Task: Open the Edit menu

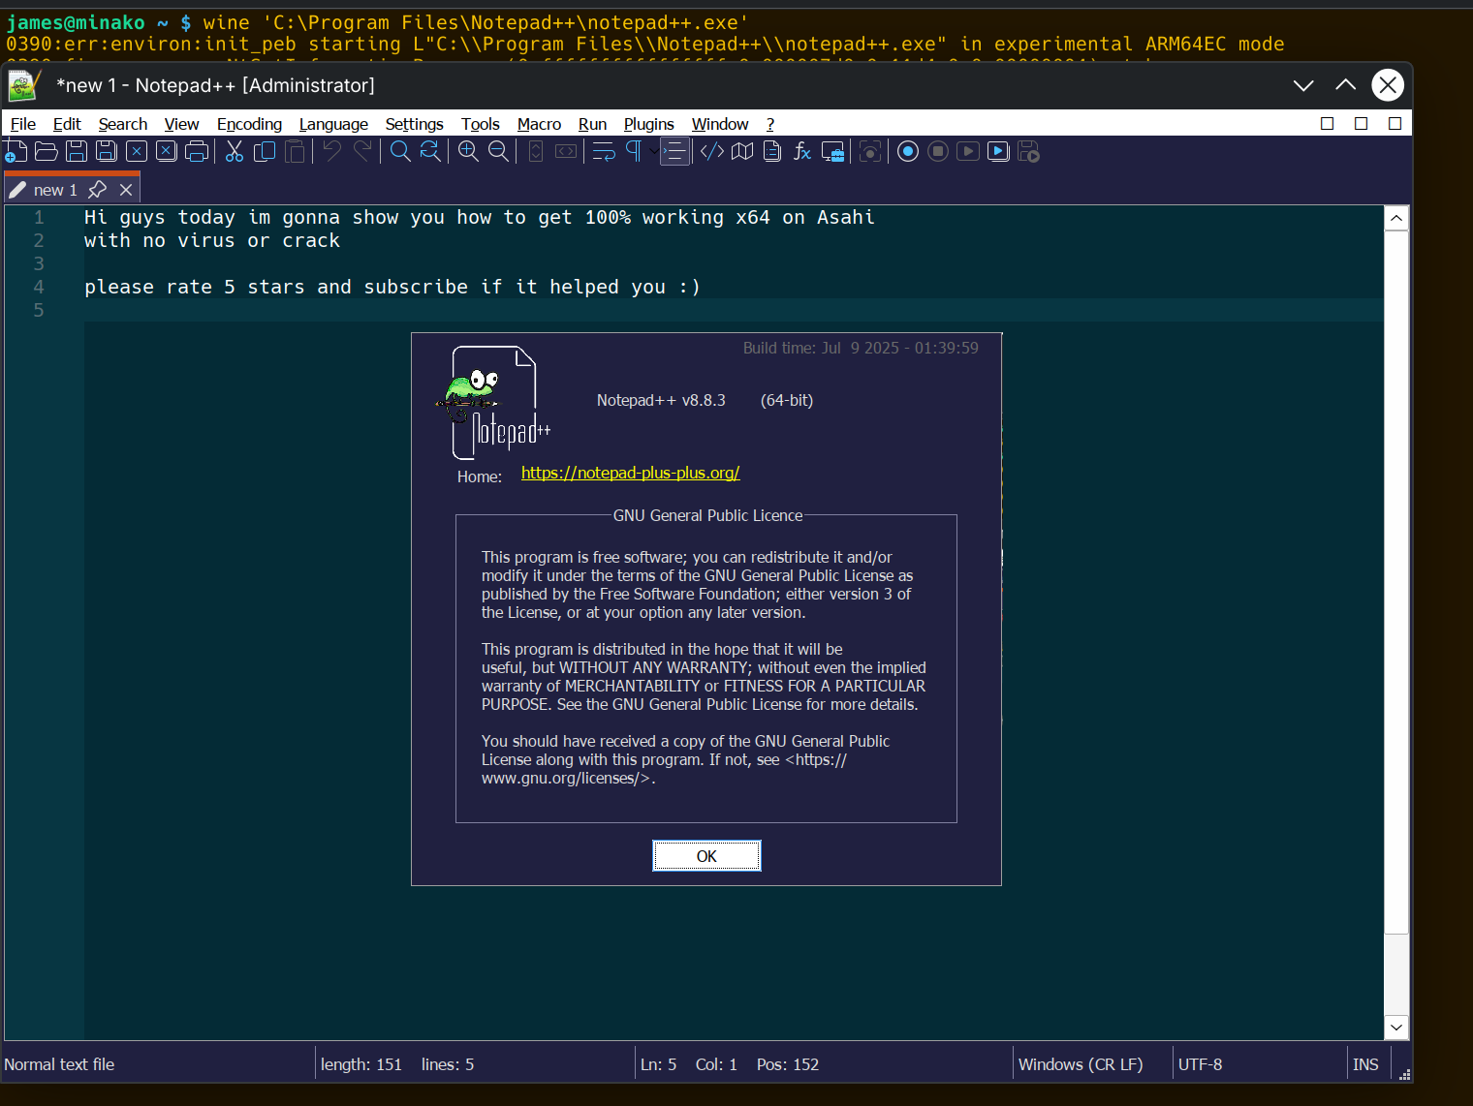Action: (67, 124)
